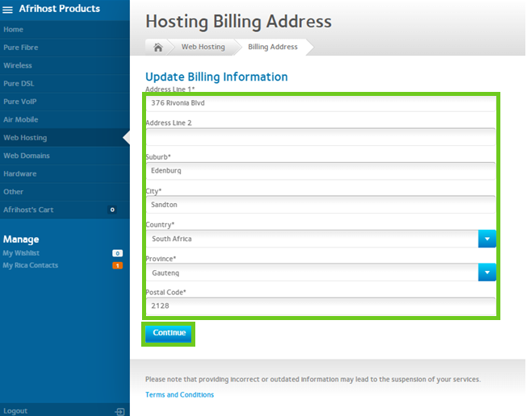The image size is (527, 416).
Task: Click the home breadcrumb icon
Action: [x=158, y=48]
